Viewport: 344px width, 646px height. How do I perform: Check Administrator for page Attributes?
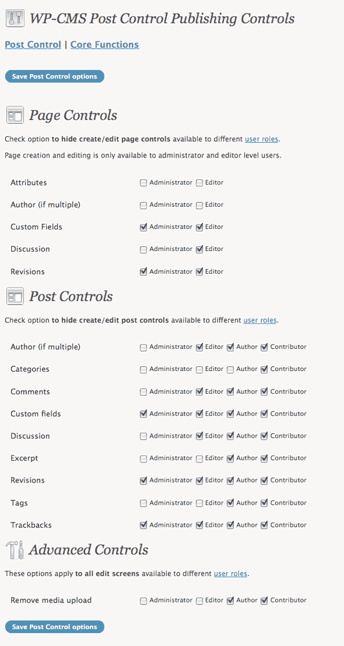coord(143,183)
